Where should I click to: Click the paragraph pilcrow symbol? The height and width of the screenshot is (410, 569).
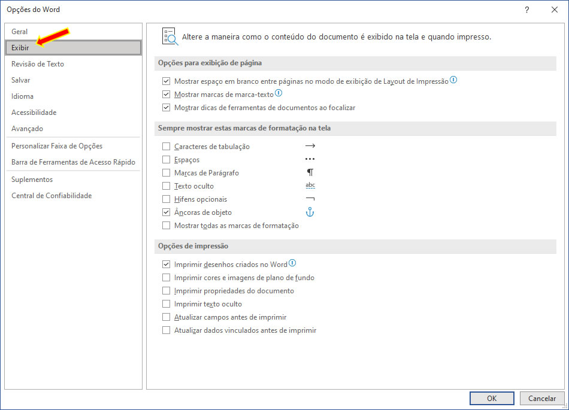tap(310, 172)
